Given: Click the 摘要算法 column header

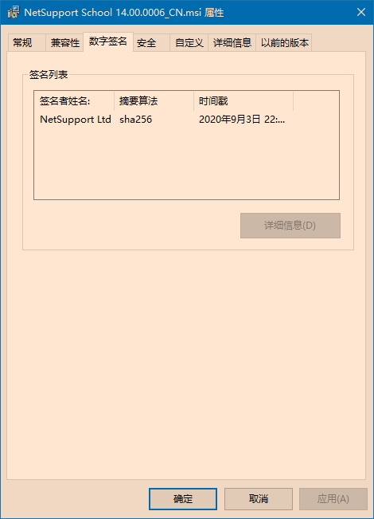Looking at the screenshot, I should (154, 101).
